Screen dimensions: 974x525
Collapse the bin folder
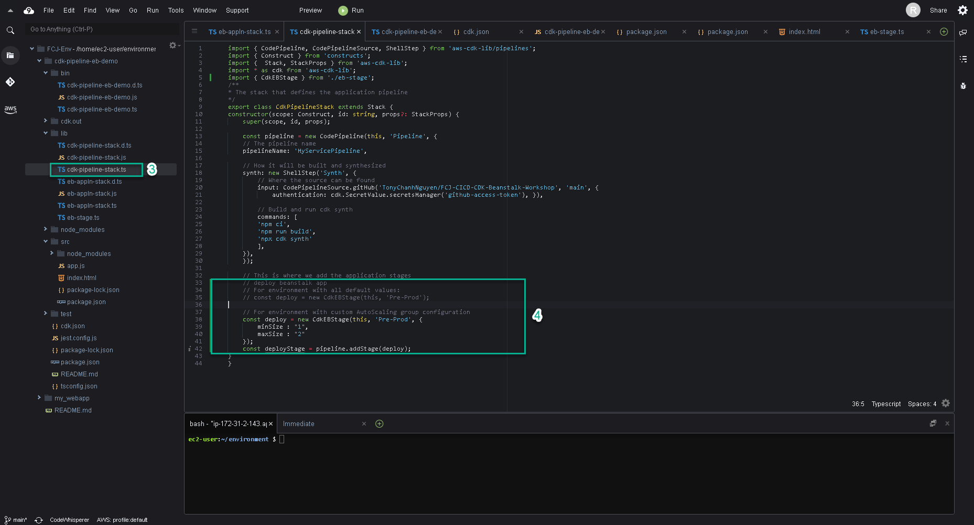pos(46,73)
